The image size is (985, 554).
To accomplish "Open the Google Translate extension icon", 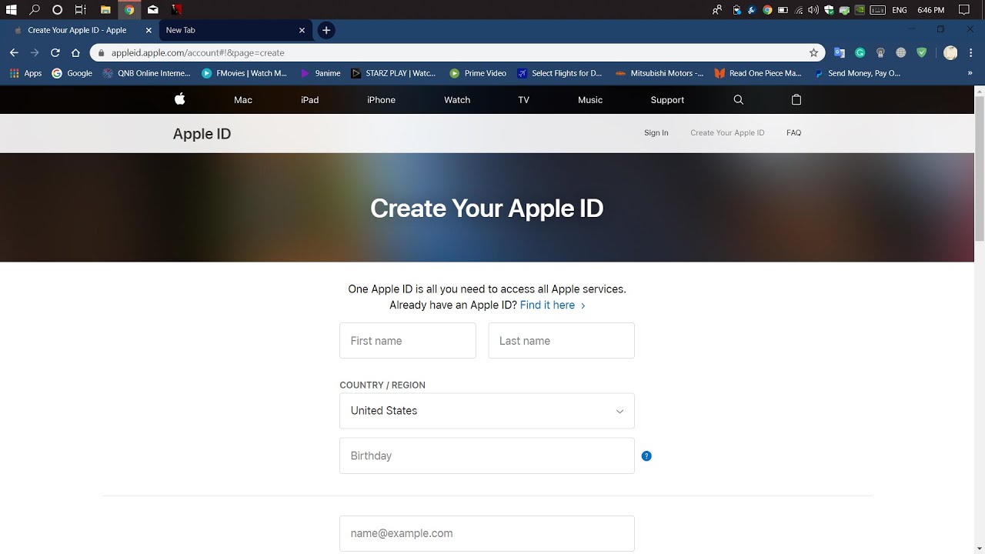I will click(x=840, y=52).
